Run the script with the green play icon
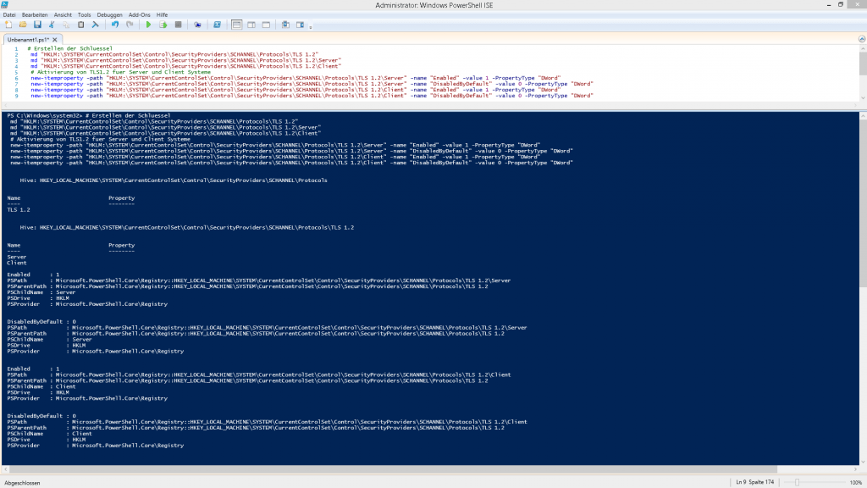Screen dimensions: 867x488 click(149, 25)
